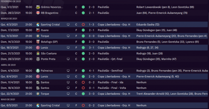Click the TV broadcast icon in the Palmeiras row
Image resolution: width=209 pixels, height=109 pixels.
(x=68, y=71)
